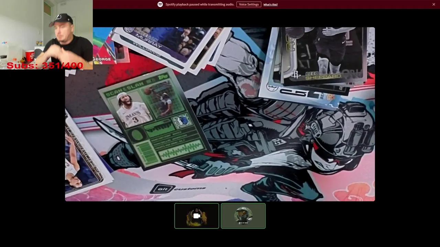Click the streamer webcam overlay
The image size is (440, 247).
46,35
